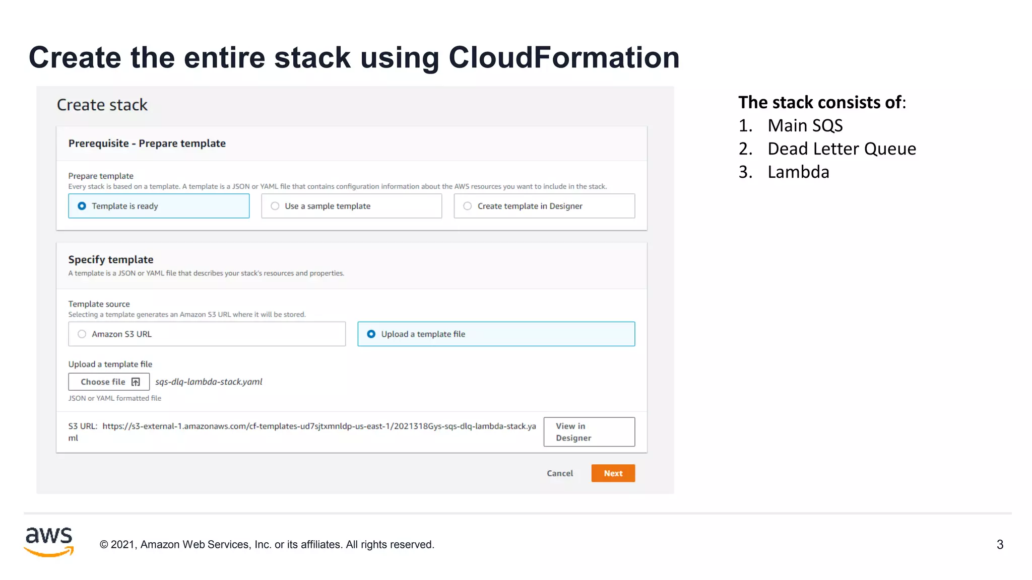
Task: Click the Create stack heading
Action: (x=102, y=105)
